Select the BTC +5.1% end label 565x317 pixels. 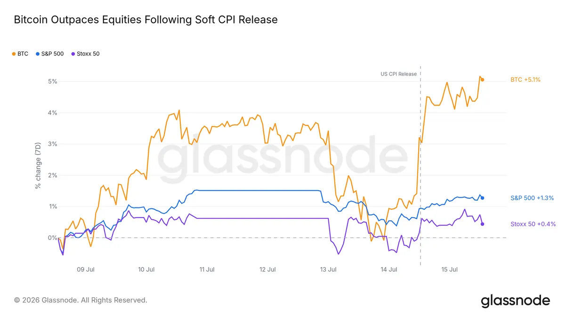click(x=525, y=80)
